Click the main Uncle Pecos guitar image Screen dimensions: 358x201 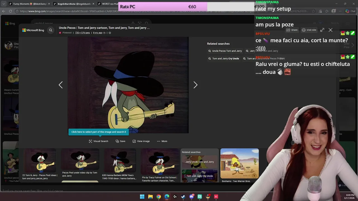click(128, 85)
